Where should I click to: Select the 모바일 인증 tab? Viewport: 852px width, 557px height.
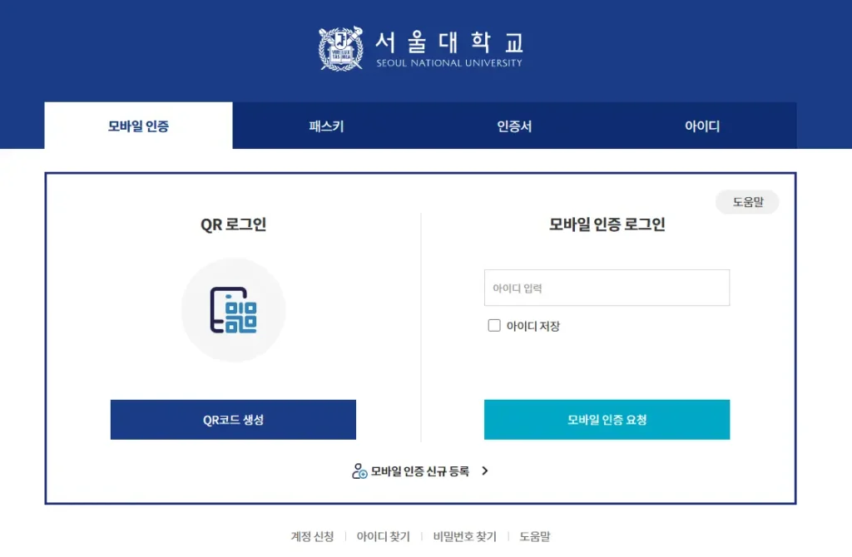[139, 126]
